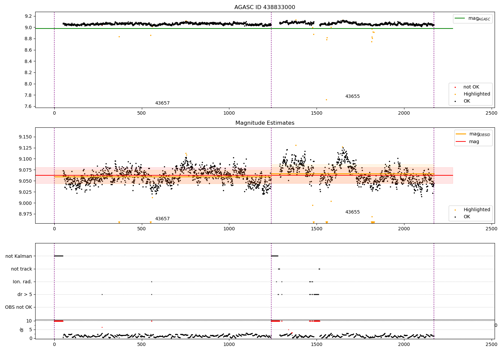Click the 1000 x-axis tick in the top plot
The image size is (503, 352).
click(x=229, y=113)
